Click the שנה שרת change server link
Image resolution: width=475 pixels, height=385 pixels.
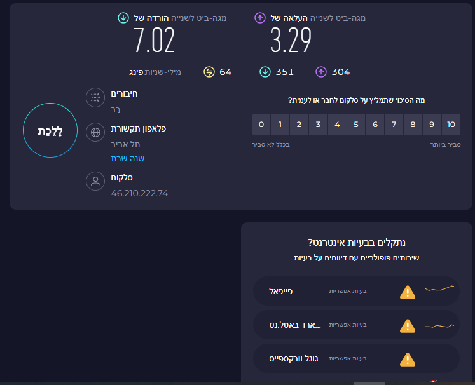(127, 158)
